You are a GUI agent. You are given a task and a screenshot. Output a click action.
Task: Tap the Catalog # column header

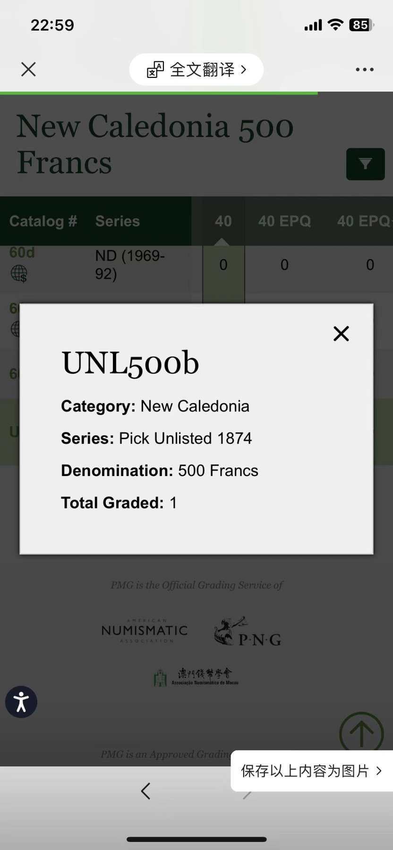[x=43, y=221]
